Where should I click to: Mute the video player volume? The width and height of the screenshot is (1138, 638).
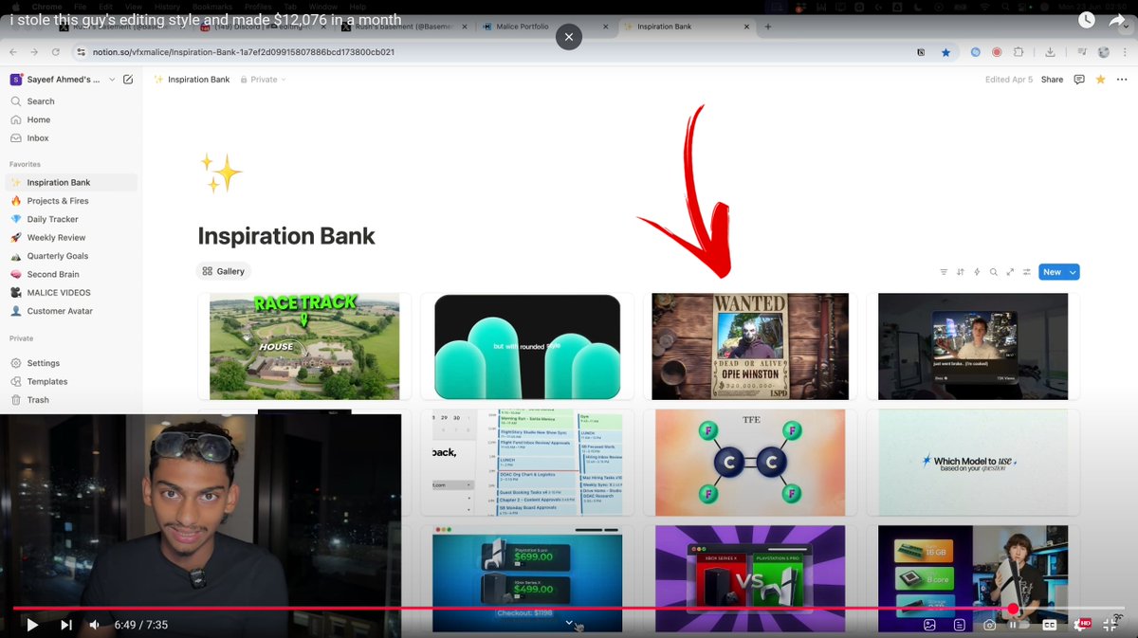94,625
